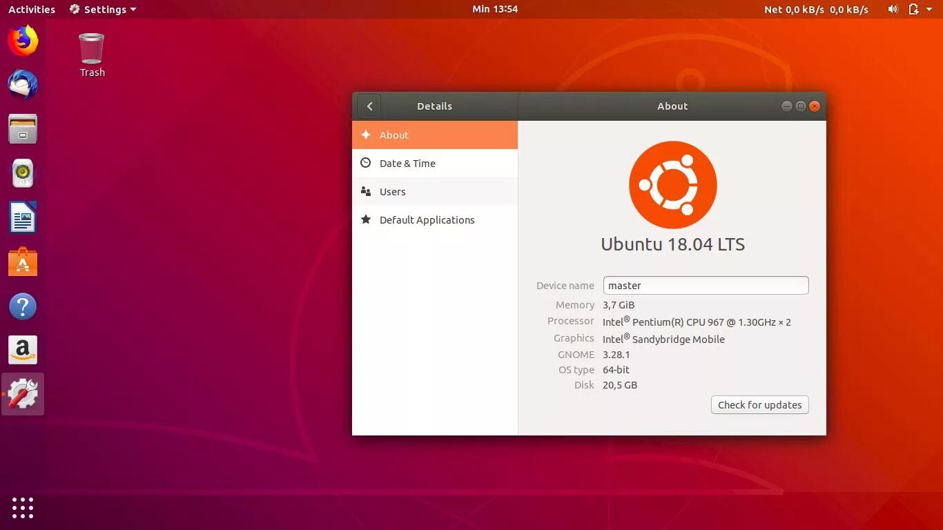Click the Device name field containing master
The height and width of the screenshot is (530, 943).
[x=706, y=286]
